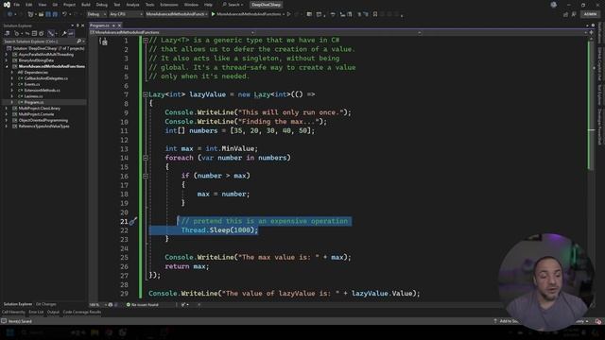Click Collapse All icon in Solution Explorer
This screenshot has width=605, height=340.
[x=34, y=34]
